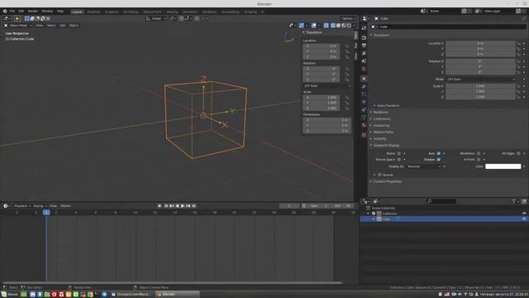Open the Tool properties tab icon

[364, 28]
